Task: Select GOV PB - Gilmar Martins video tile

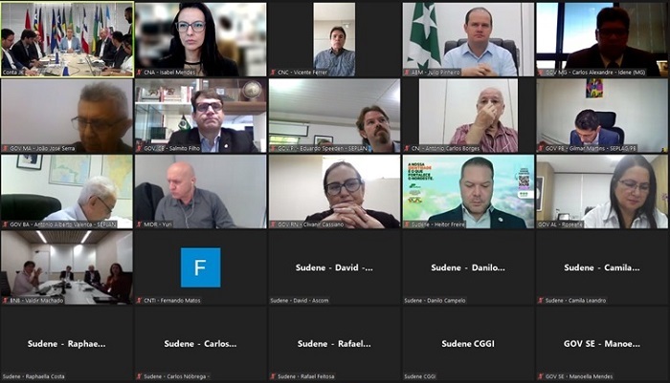Action: point(602,116)
